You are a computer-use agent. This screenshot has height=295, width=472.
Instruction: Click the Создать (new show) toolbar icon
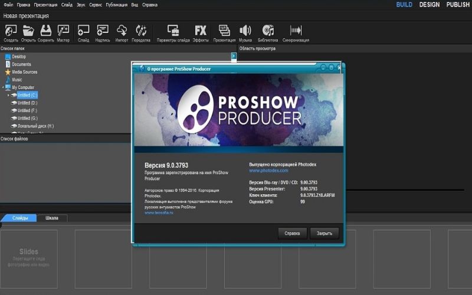coord(11,31)
